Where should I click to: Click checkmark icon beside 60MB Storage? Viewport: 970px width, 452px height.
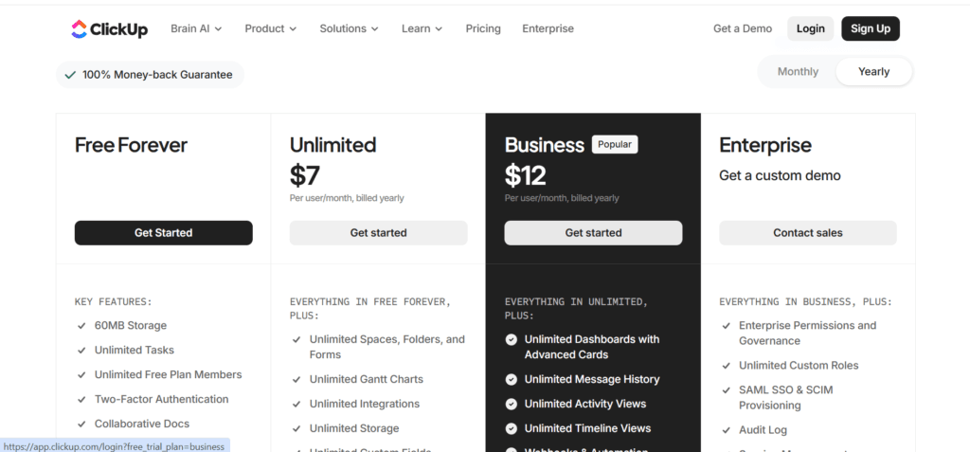tap(81, 326)
